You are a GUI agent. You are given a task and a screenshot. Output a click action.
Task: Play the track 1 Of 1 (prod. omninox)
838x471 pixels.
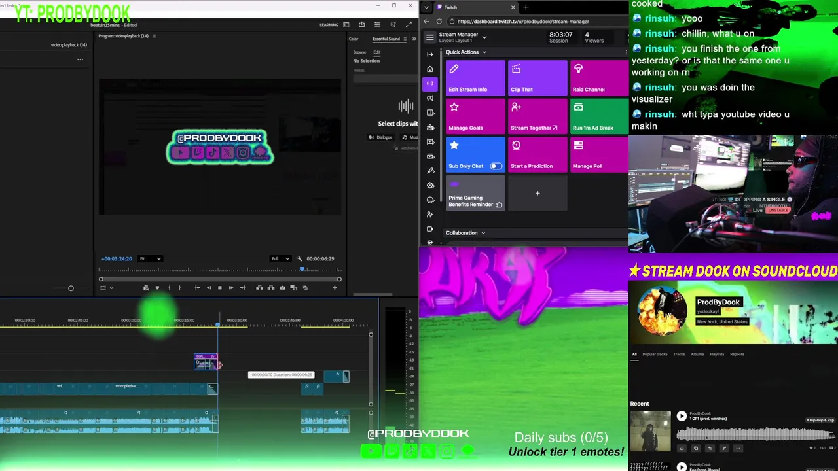[682, 416]
